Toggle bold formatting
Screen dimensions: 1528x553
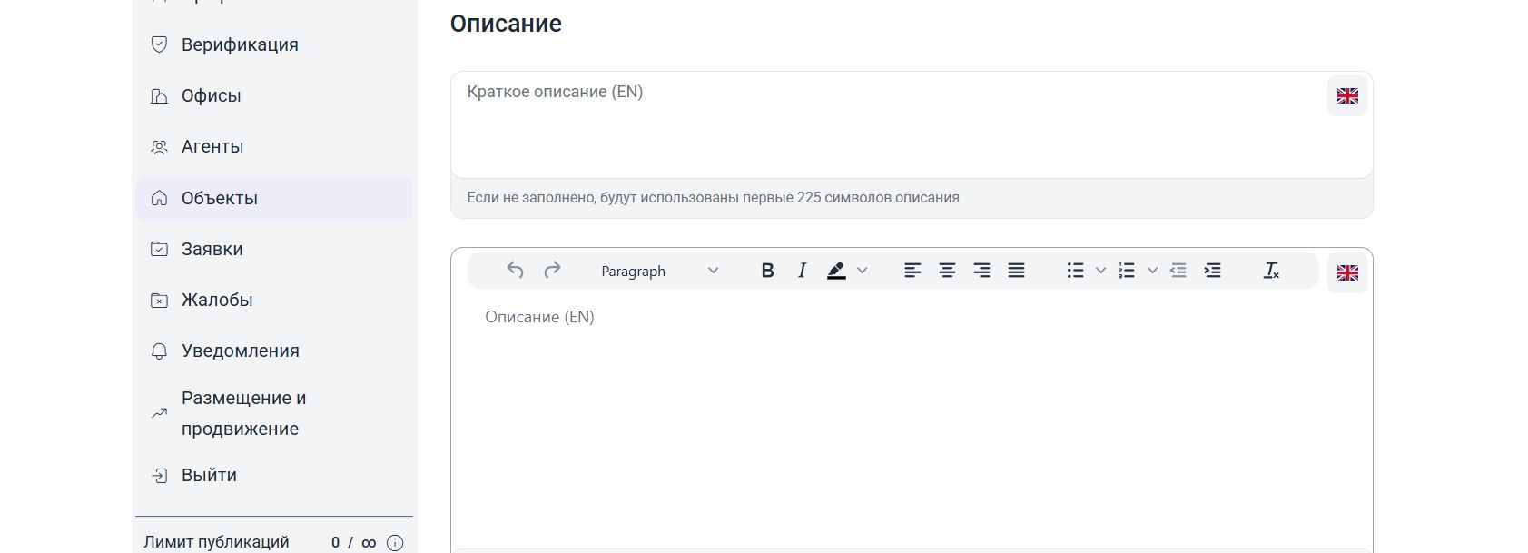[767, 271]
